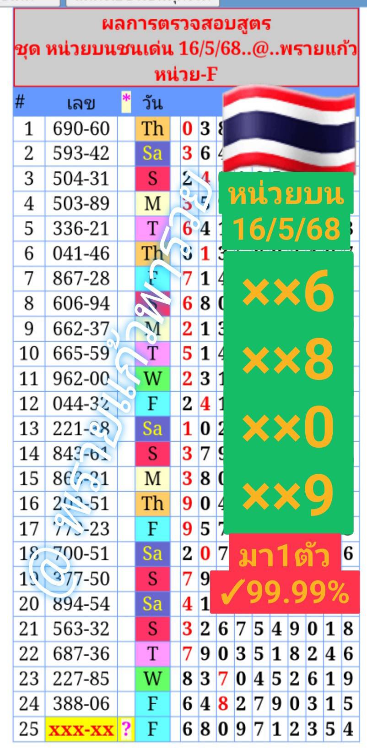Click the green ××9 prediction number
Image resolution: width=367 pixels, height=751 pixels.
[288, 495]
